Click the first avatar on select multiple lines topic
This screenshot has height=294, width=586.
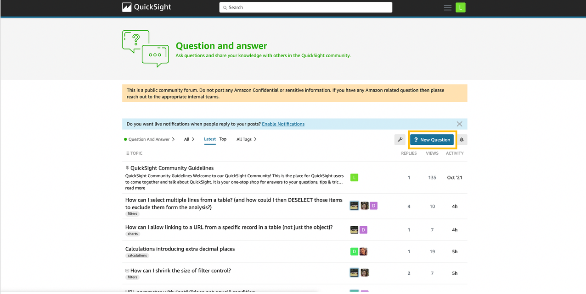click(x=354, y=206)
